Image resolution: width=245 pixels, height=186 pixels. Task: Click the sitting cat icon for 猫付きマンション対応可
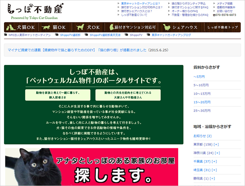(x=109, y=27)
